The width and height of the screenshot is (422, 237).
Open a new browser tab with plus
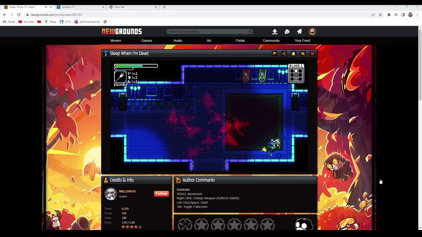164,7
